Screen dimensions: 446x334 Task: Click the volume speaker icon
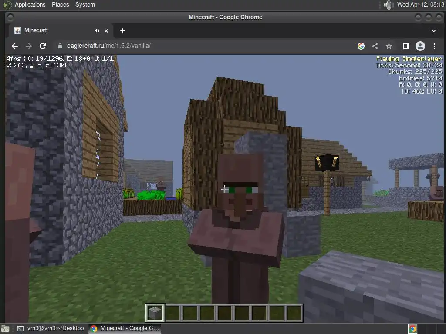[x=387, y=5]
